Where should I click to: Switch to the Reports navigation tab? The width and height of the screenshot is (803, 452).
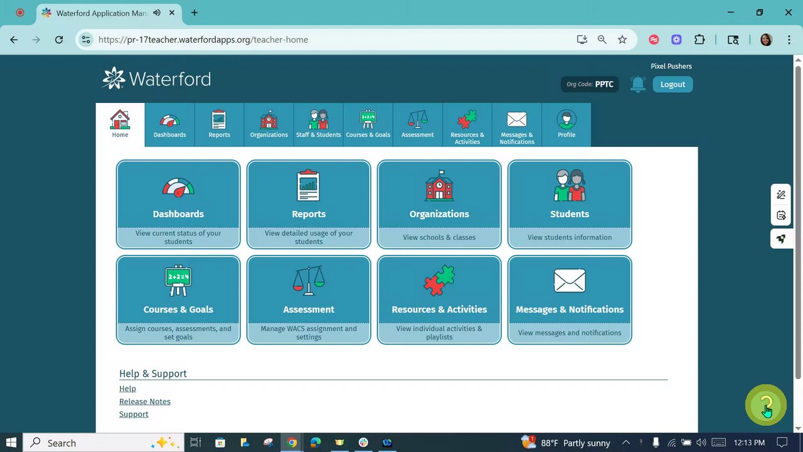tap(220, 125)
